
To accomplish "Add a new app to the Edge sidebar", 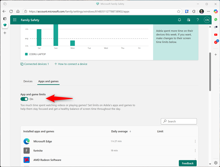I will click(x=216, y=55).
